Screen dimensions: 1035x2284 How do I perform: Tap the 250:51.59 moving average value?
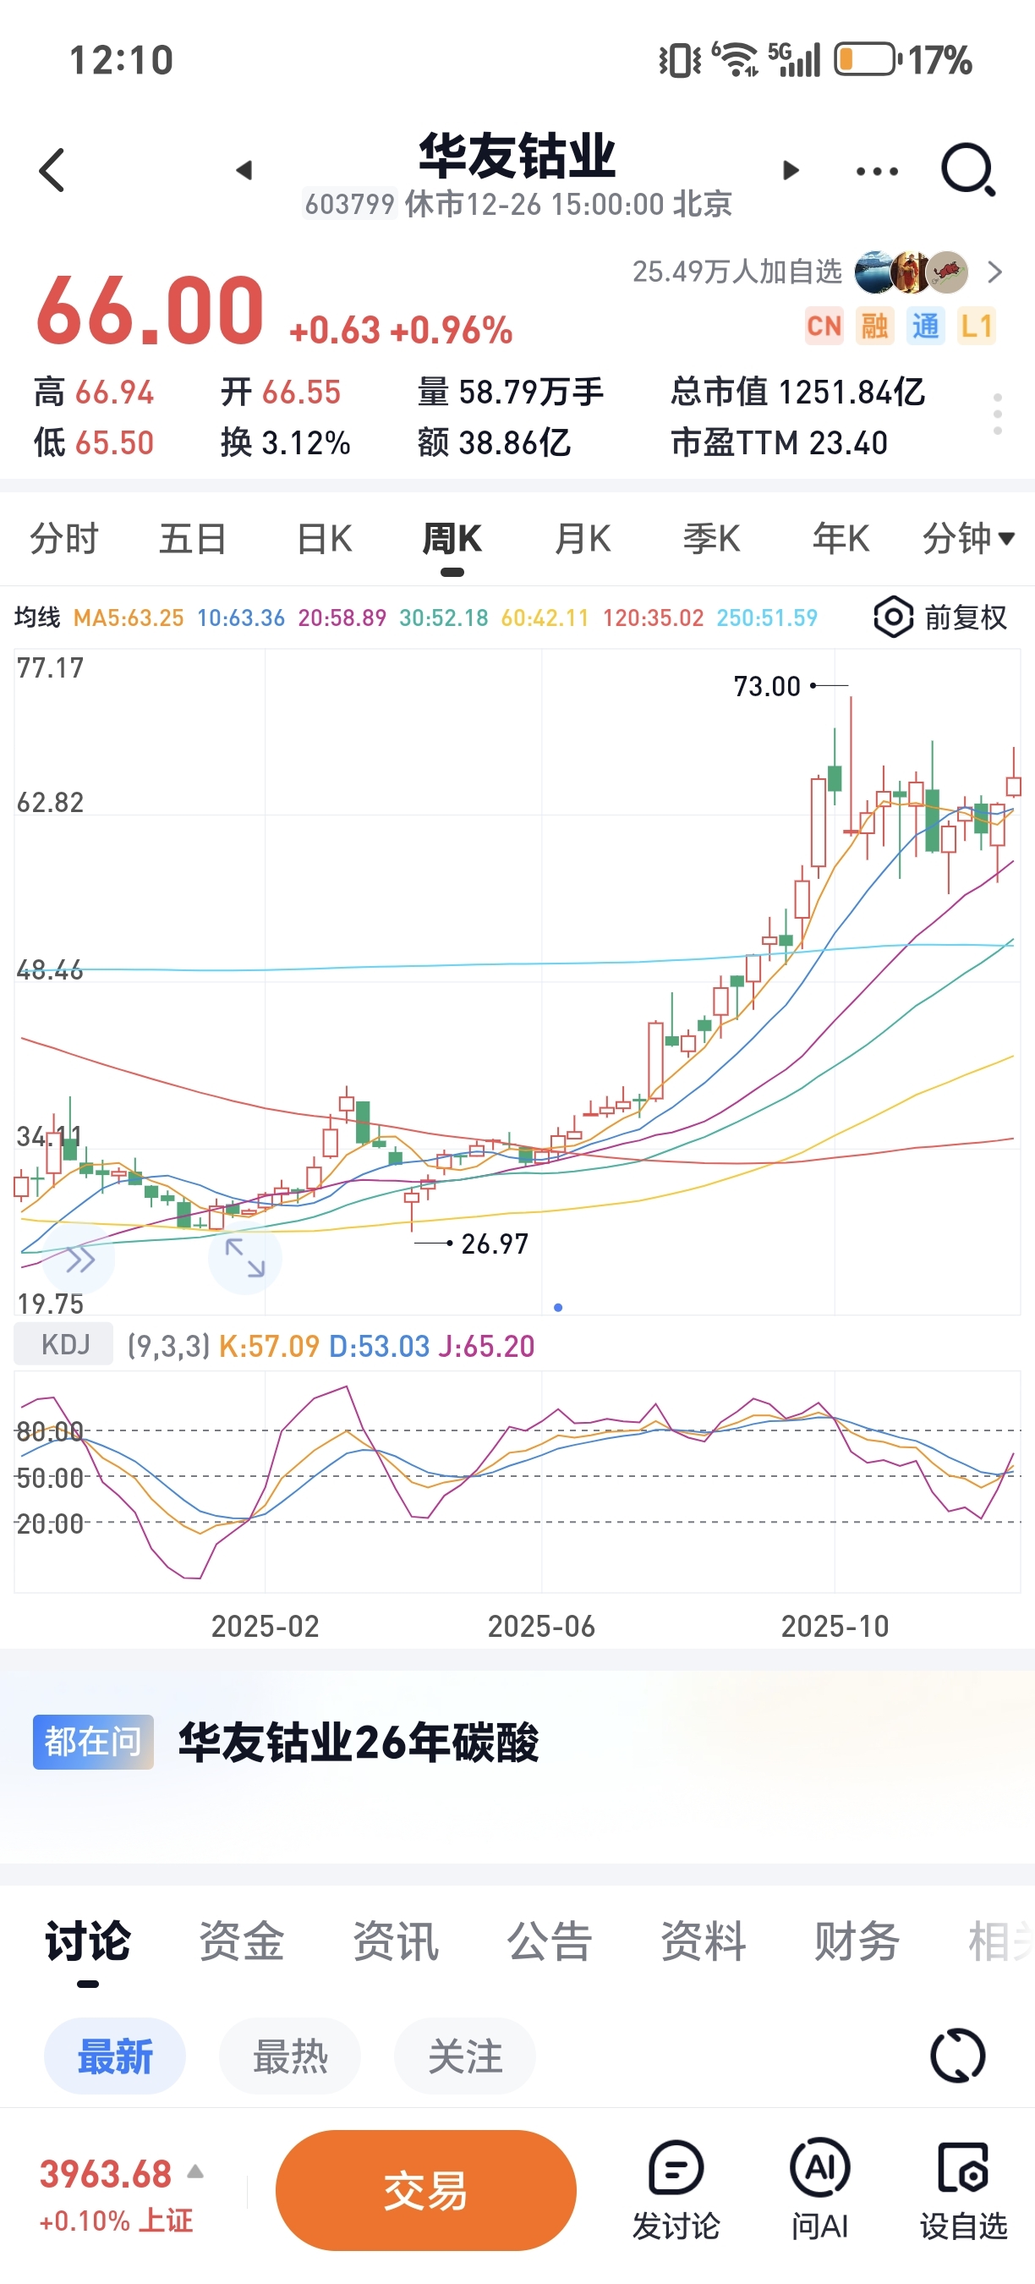[766, 618]
